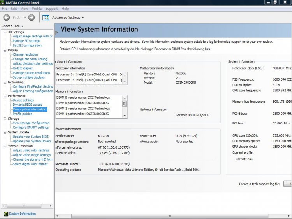292x219 pixels.
Task: Select DIMM 0 part number row
Action: (x=83, y=103)
